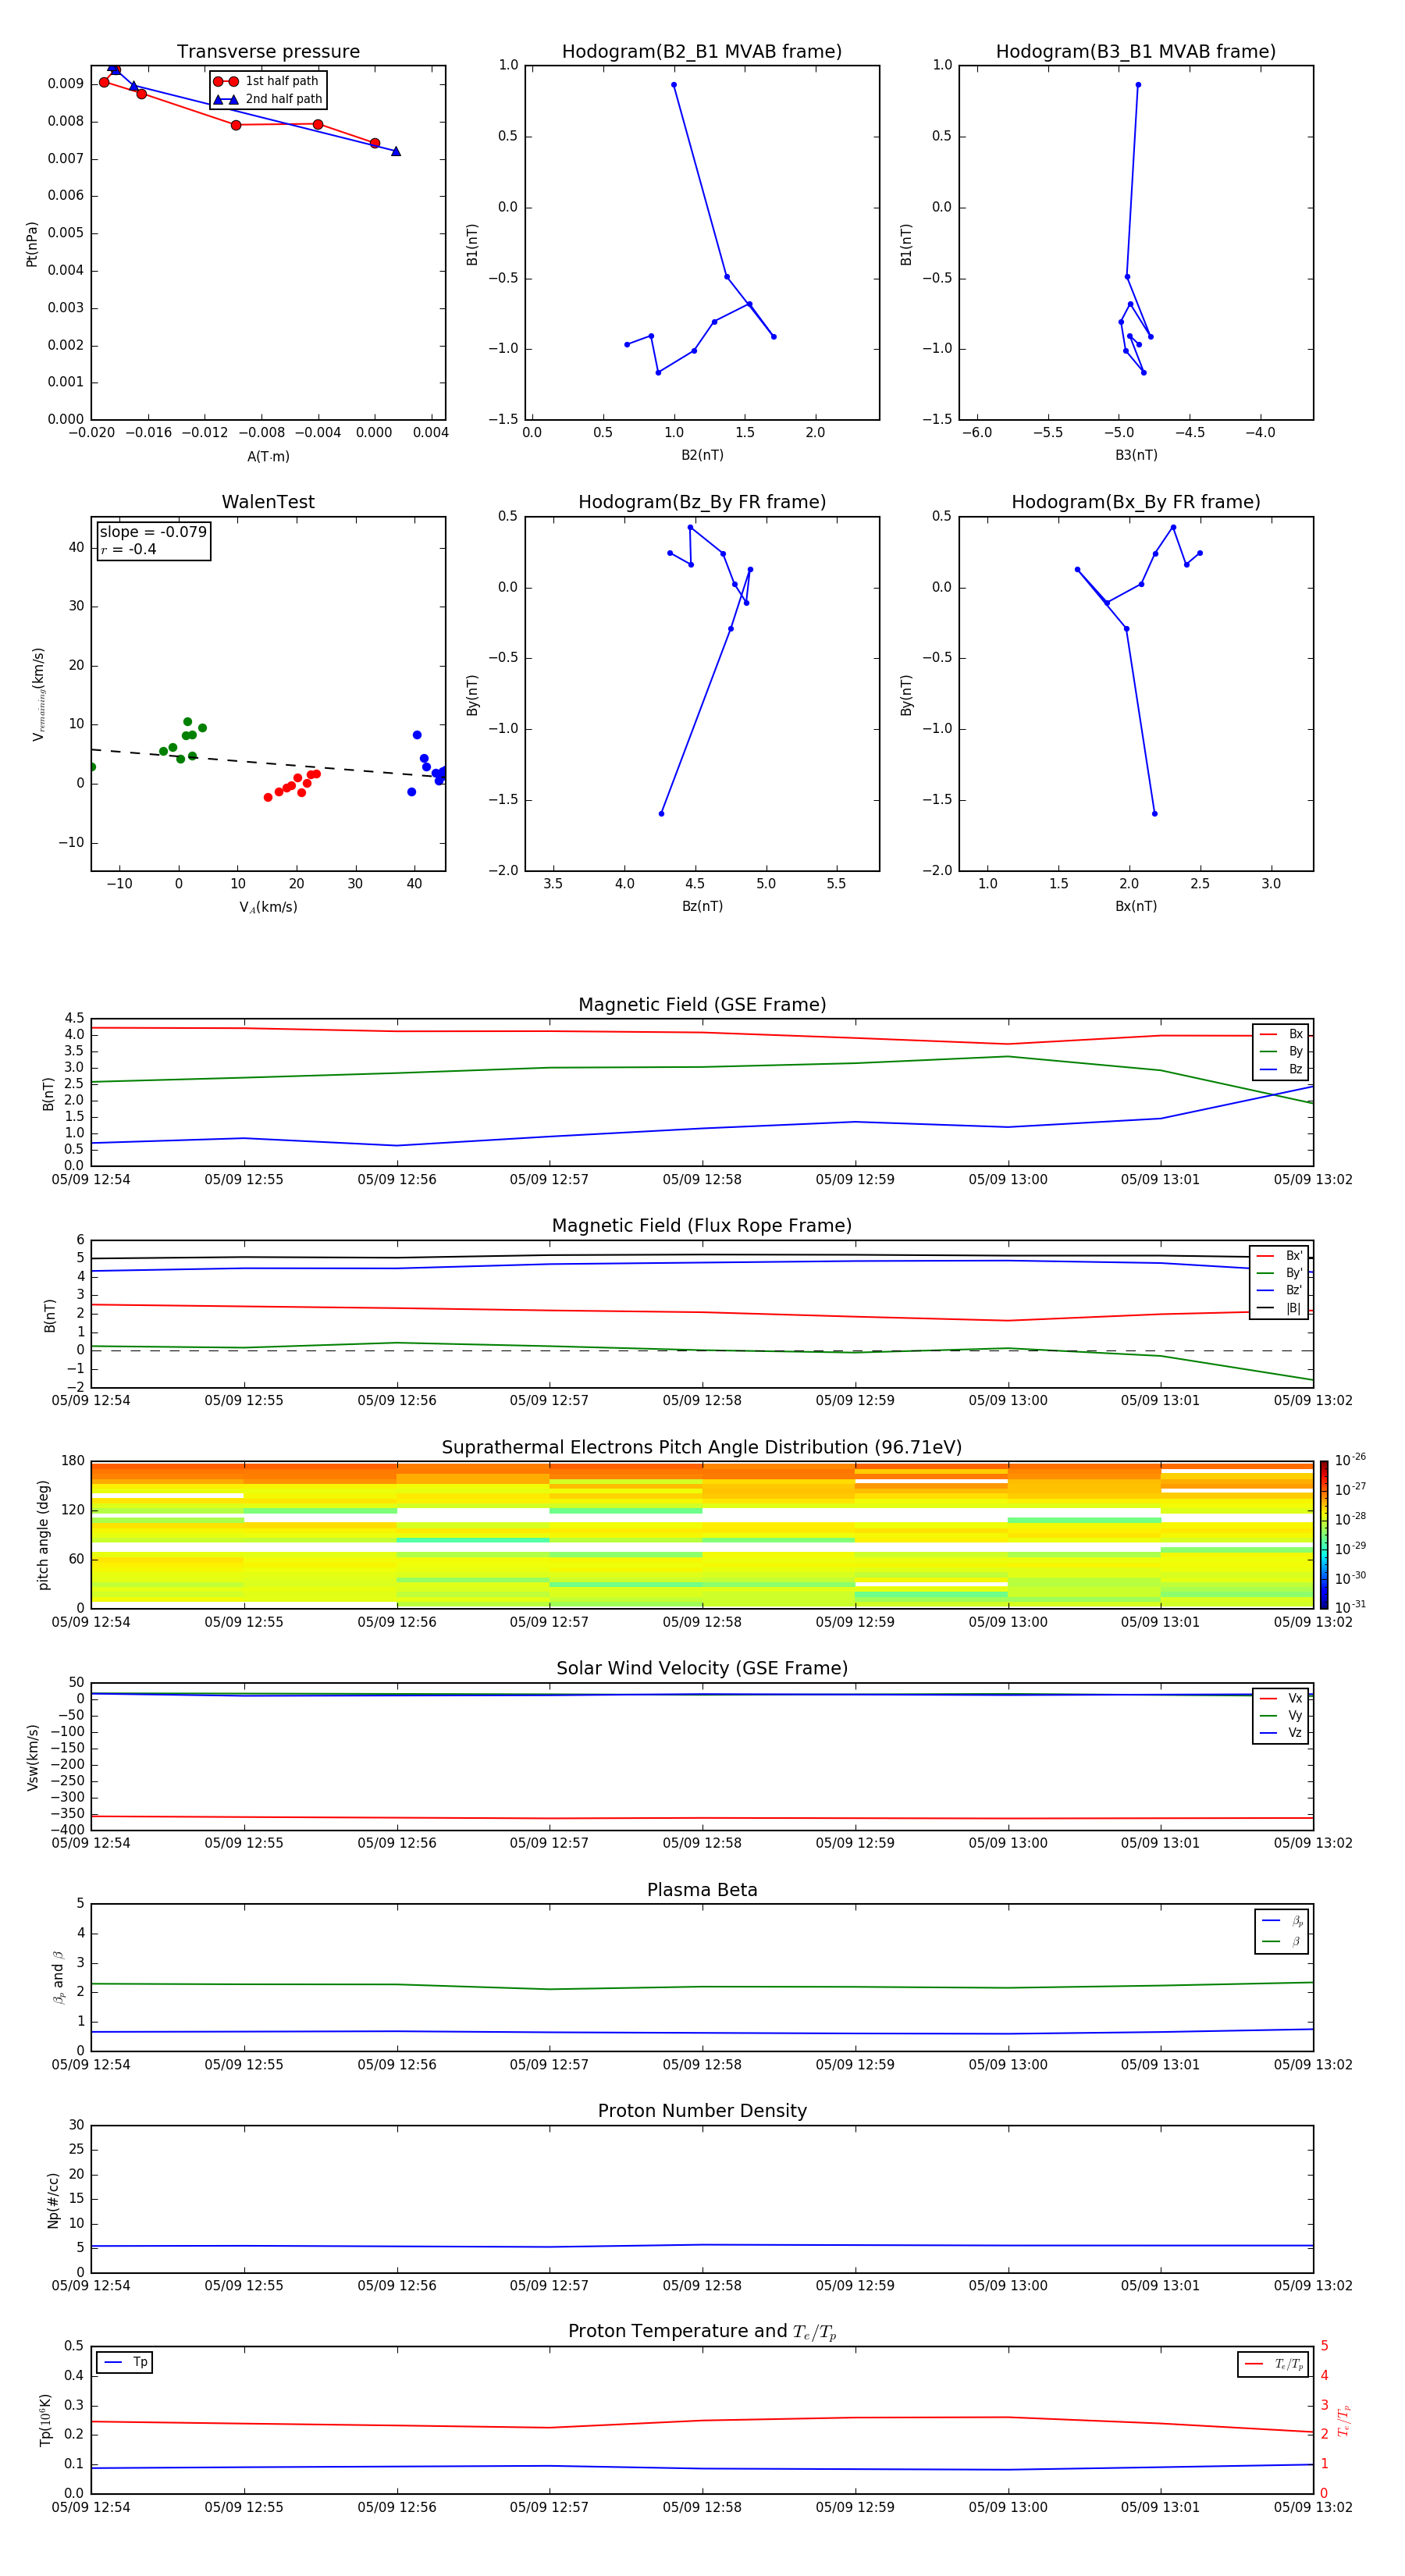Click the "Hodogram(B3_B1 MVAB frame)" title
The height and width of the screenshot is (2576, 1405).
tap(1136, 52)
